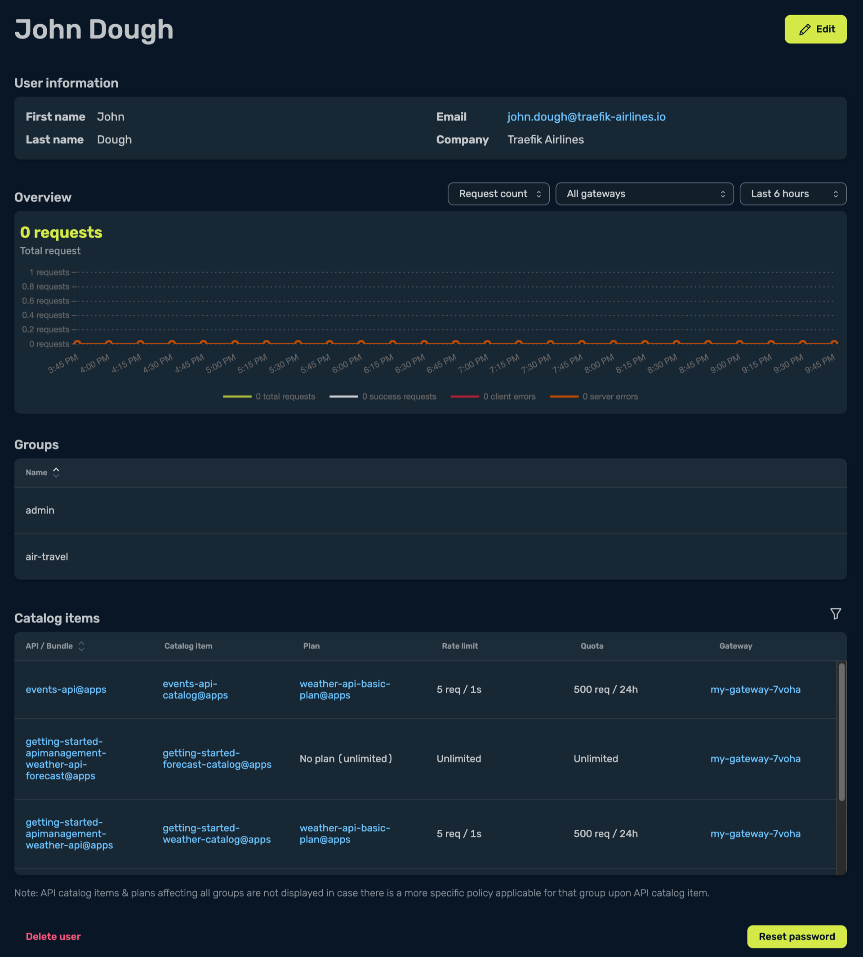Open the Request count dropdown

(x=498, y=194)
